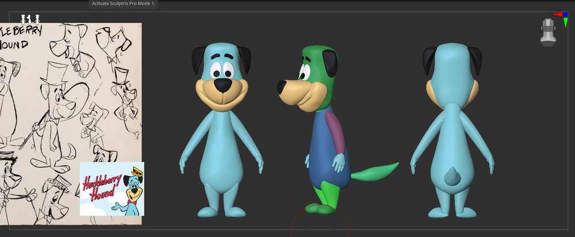Click the blue Z-axis dot
The height and width of the screenshot is (237, 575).
click(565, 15)
